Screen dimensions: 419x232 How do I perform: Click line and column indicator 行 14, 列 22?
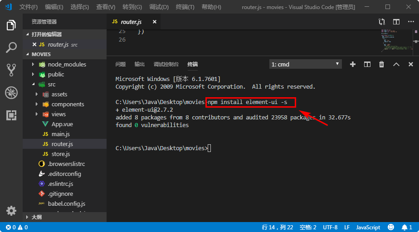pyautogui.click(x=278, y=227)
